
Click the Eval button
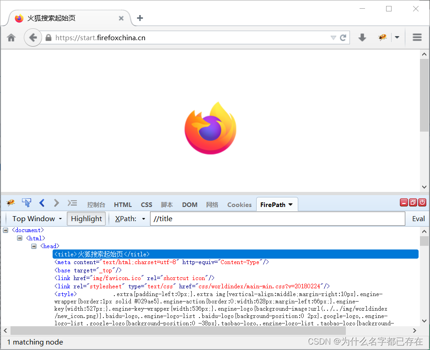click(418, 218)
